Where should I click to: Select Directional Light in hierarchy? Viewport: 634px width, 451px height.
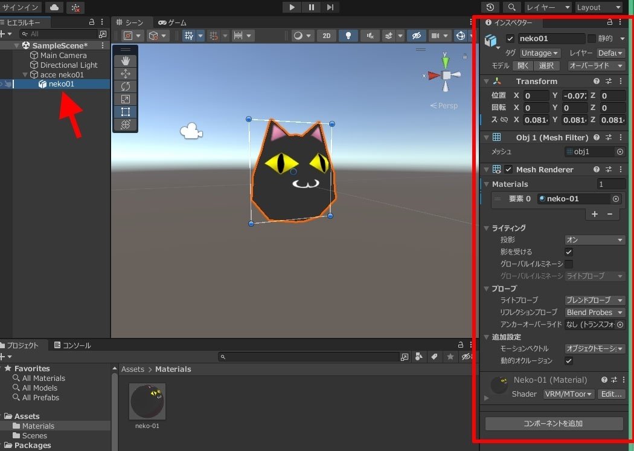(69, 65)
